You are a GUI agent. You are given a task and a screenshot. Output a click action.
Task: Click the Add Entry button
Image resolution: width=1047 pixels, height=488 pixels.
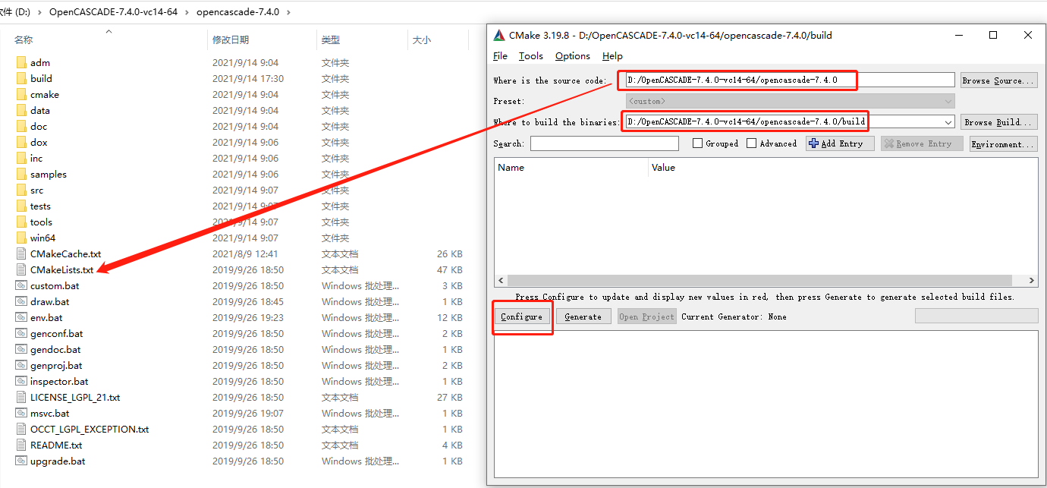(x=840, y=143)
